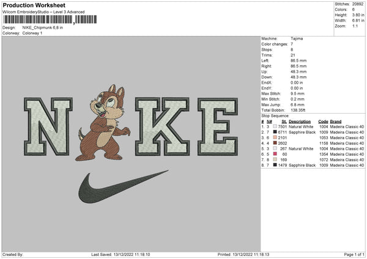Click the Code column header
Viewport: 367px width, 259px height.
[323, 122]
